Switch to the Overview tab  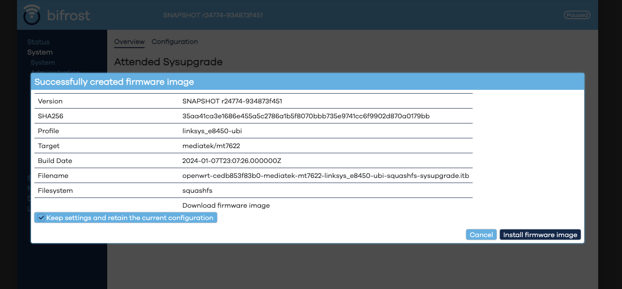tap(129, 42)
